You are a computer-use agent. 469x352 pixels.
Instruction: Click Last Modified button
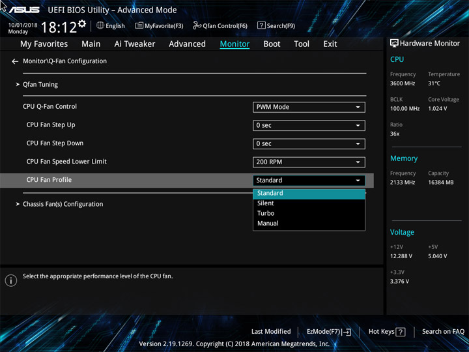coord(271,332)
